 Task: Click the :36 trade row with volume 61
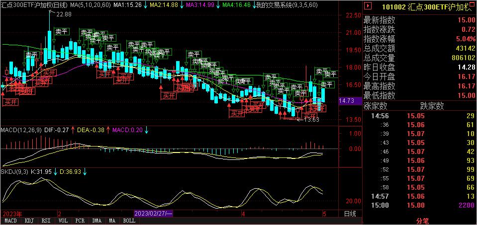click(x=420, y=125)
